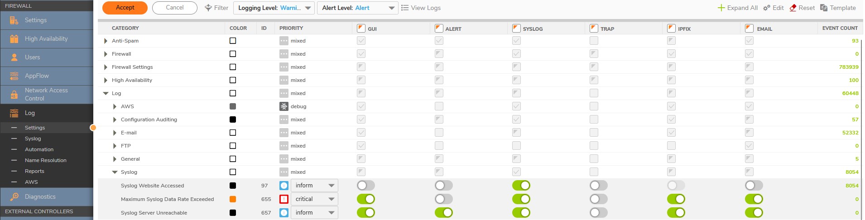This screenshot has height=220, width=865.
Task: Open the Logging Level dropdown
Action: point(274,8)
